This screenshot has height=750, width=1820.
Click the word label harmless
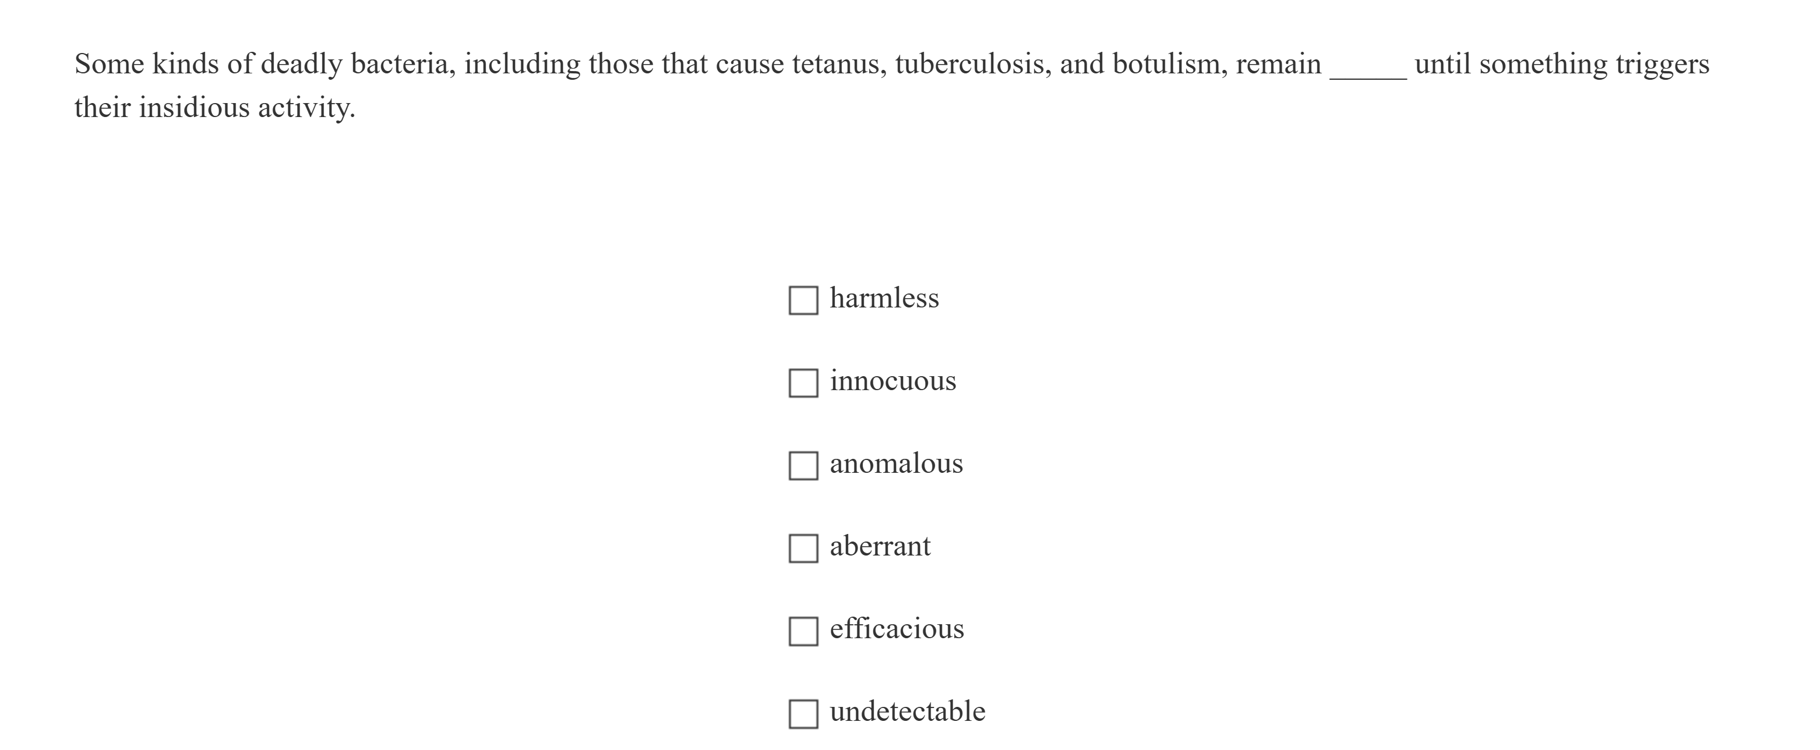(884, 298)
